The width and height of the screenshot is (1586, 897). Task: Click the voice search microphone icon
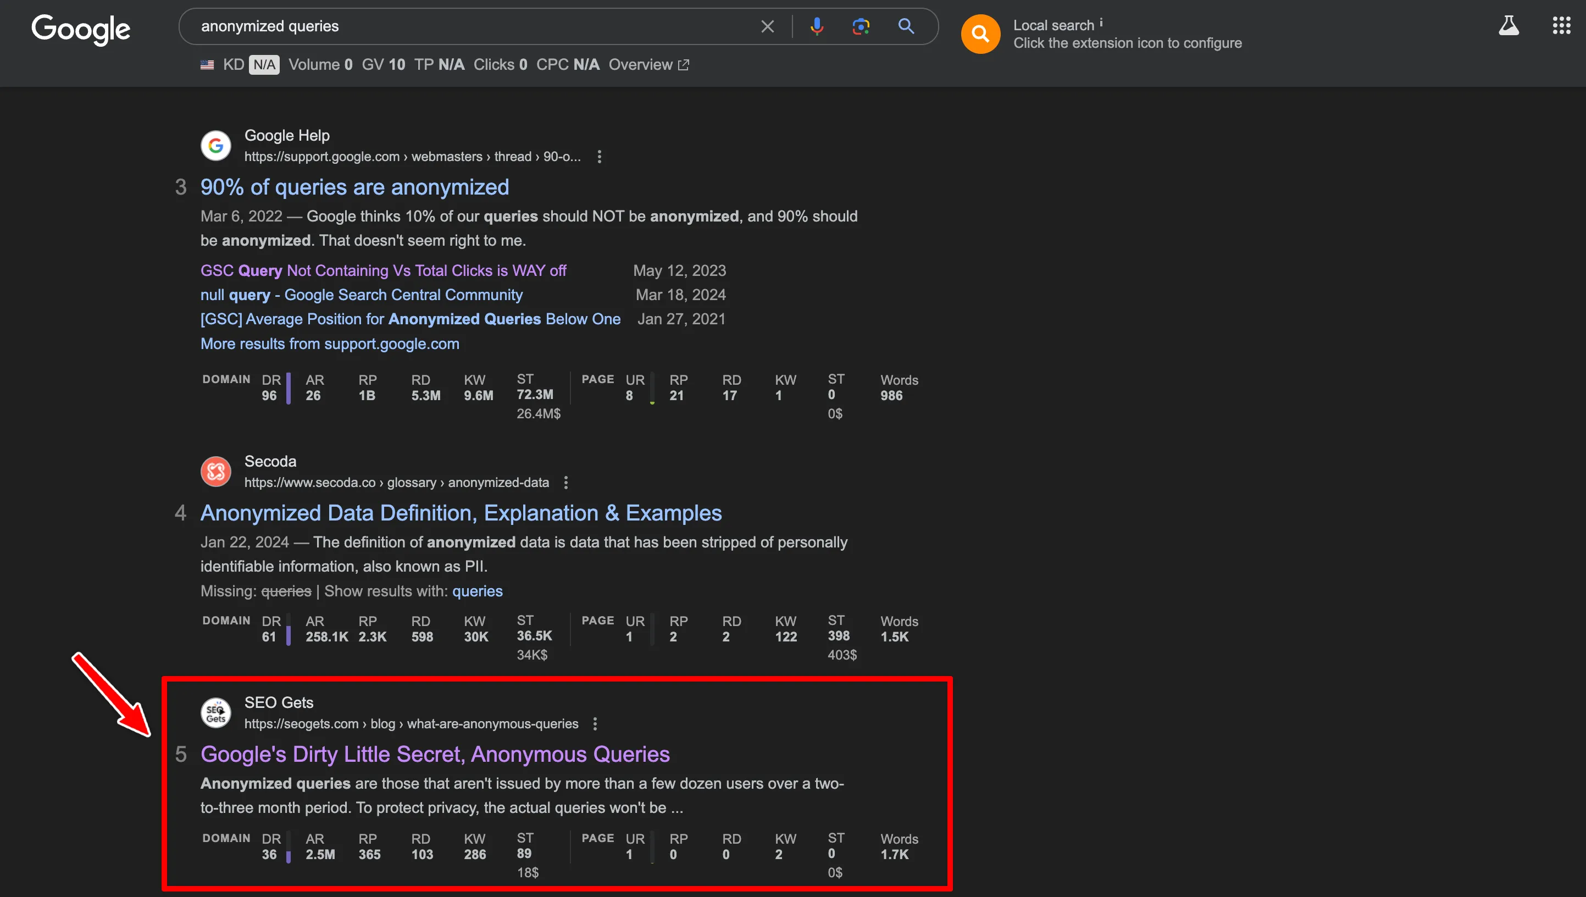(x=817, y=26)
